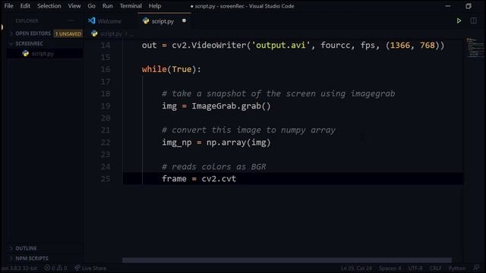486x273 pixels.
Task: Open the Go menu
Action: [x=91, y=6]
